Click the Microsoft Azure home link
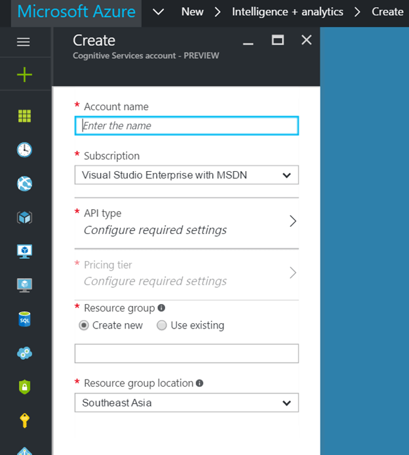 (77, 12)
